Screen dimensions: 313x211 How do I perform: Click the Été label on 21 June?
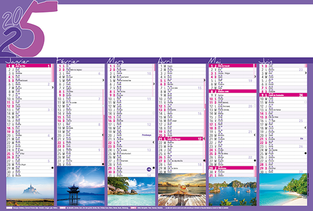click(x=301, y=138)
